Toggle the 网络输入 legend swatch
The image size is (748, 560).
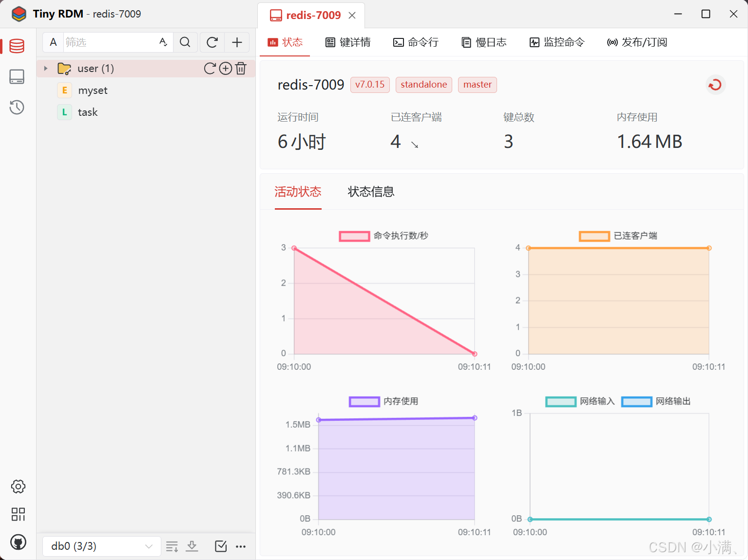(560, 401)
